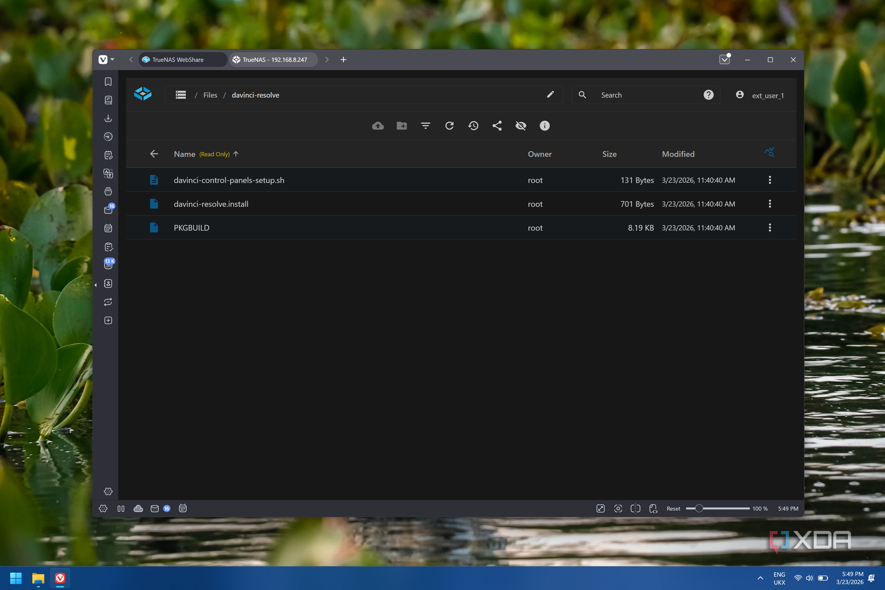Open Vivaldi Notes panel

click(108, 155)
